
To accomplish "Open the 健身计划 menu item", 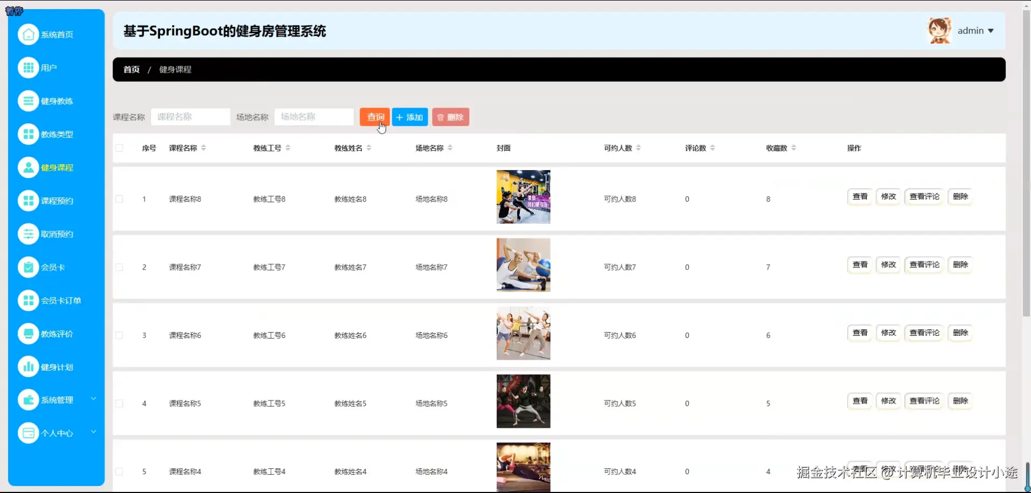I will pyautogui.click(x=57, y=367).
